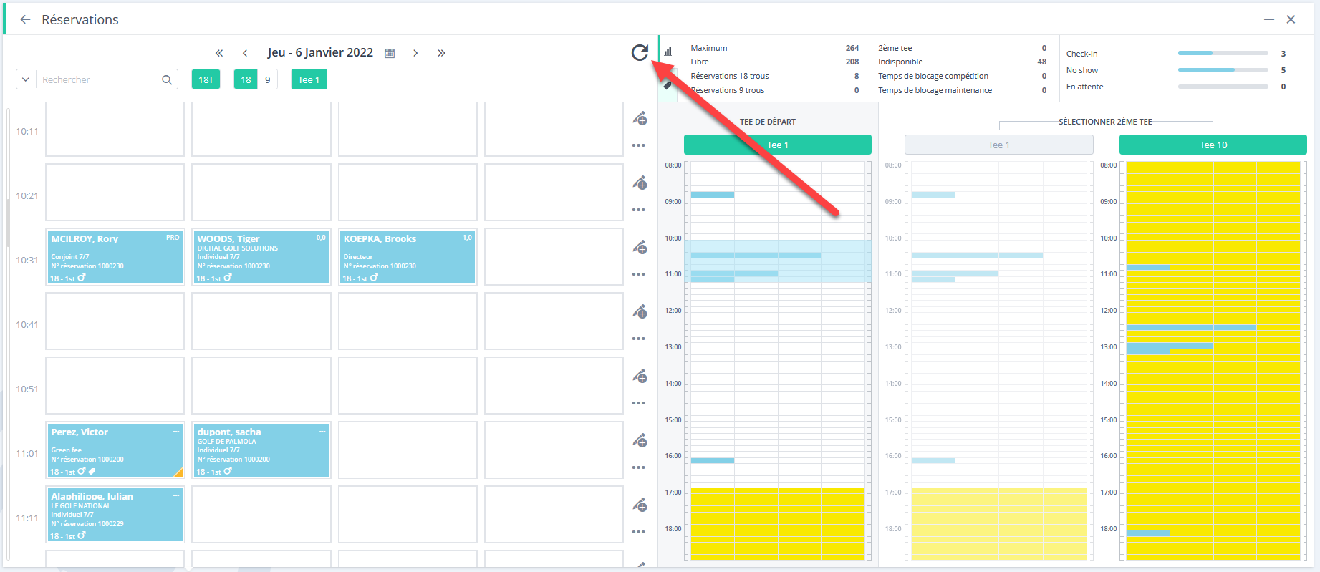Click the 17:00 yellow block in Tee de départ timeline
Image resolution: width=1320 pixels, height=572 pixels.
pos(778,523)
